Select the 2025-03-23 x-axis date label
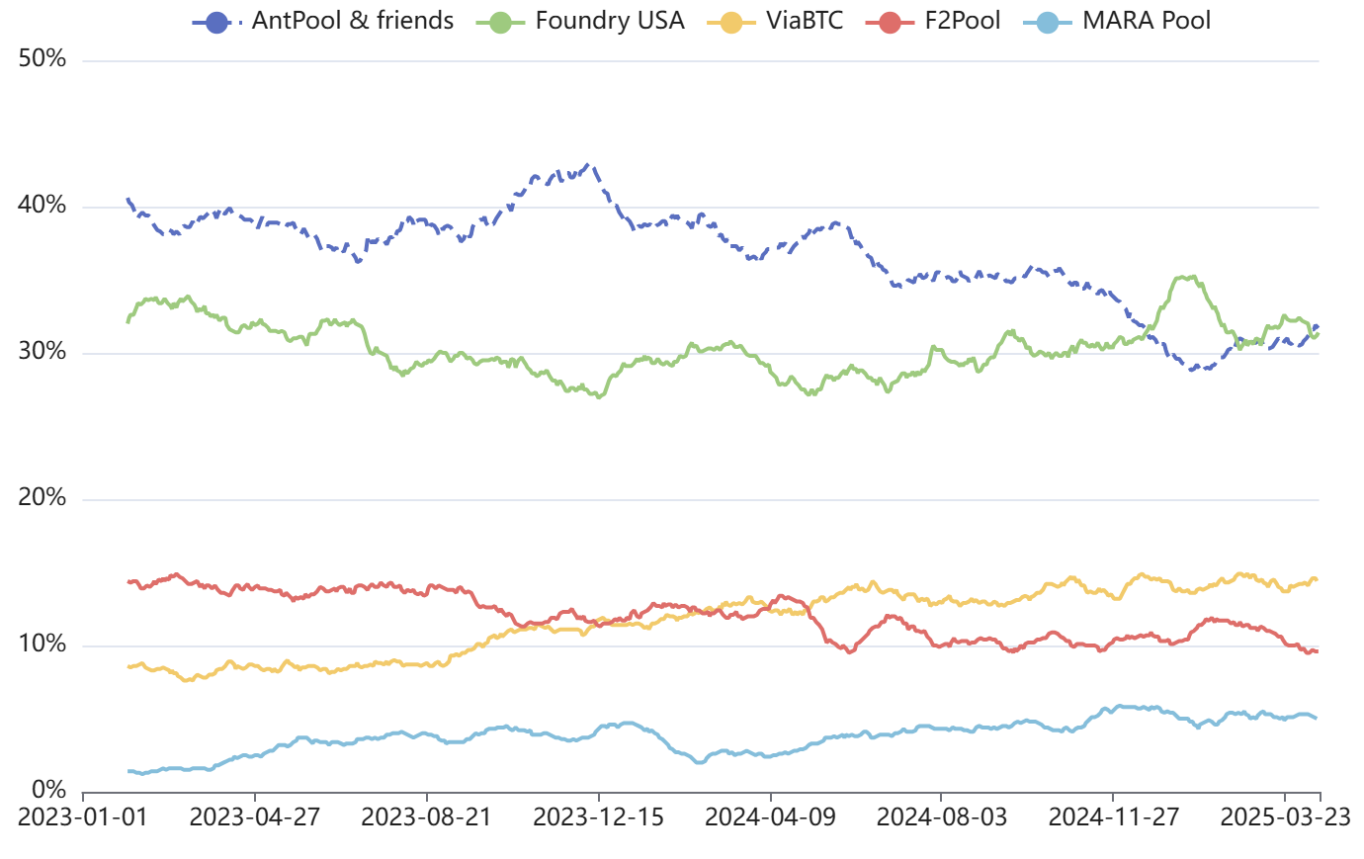The image size is (1364, 859). pos(1286,817)
